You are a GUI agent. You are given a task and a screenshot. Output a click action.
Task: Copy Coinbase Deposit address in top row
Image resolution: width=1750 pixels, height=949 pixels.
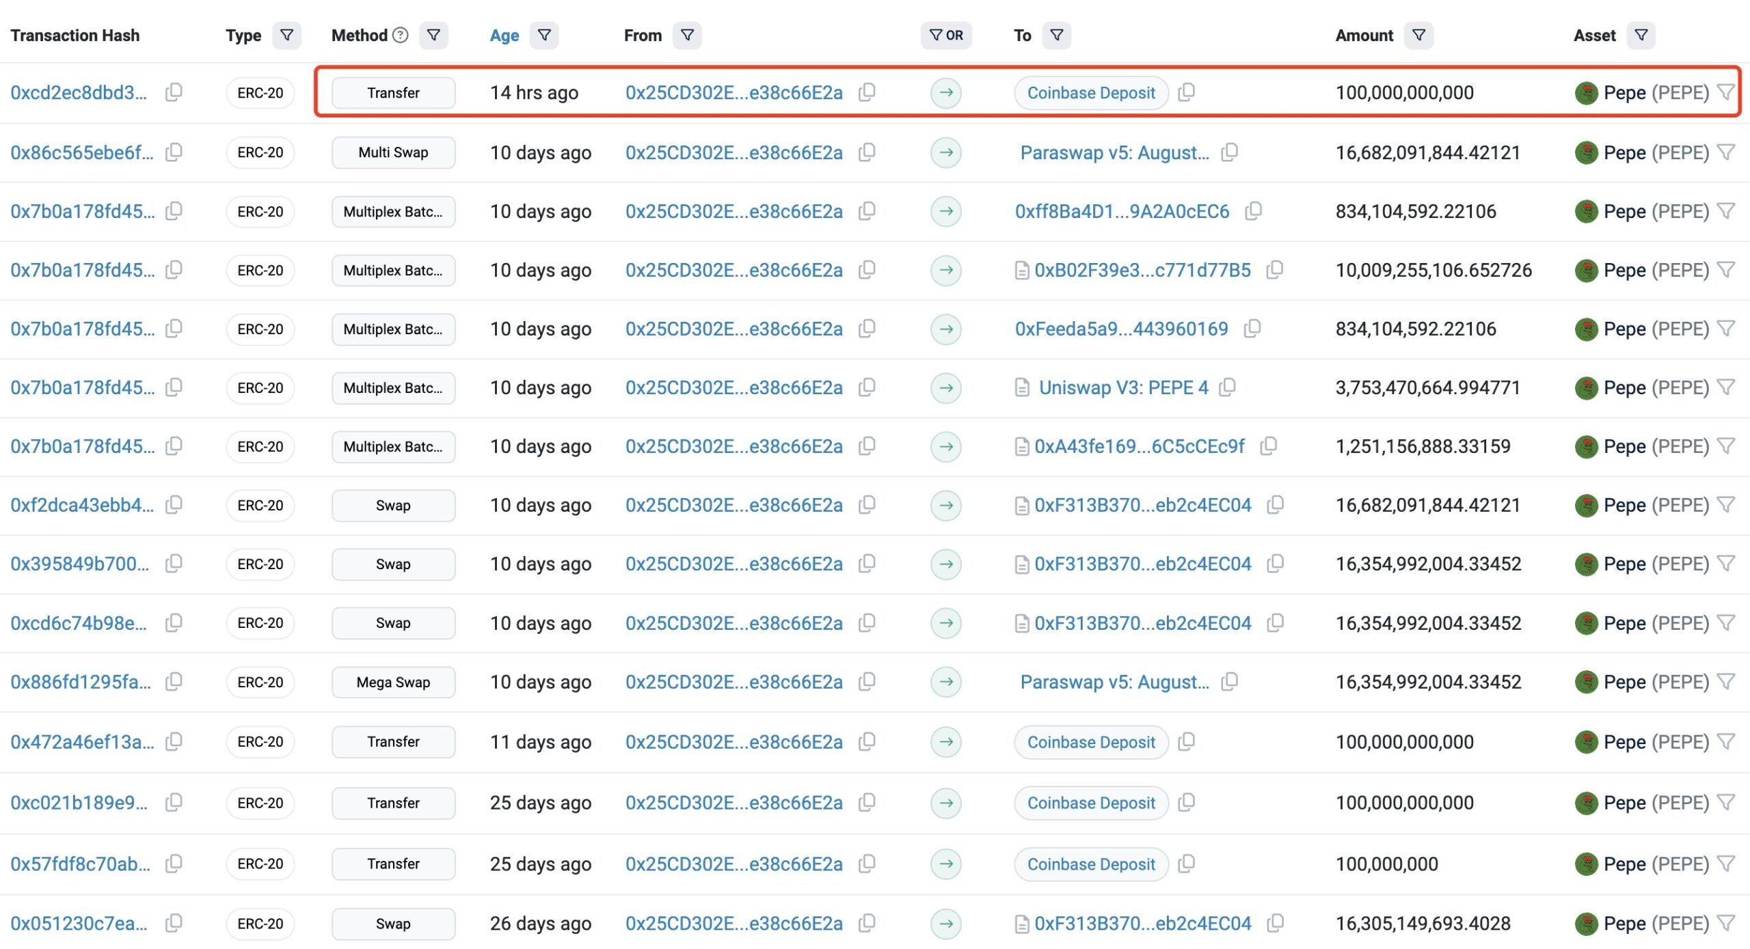tap(1187, 92)
